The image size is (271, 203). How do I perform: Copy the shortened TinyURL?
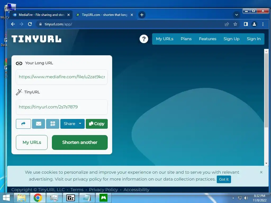click(x=97, y=124)
